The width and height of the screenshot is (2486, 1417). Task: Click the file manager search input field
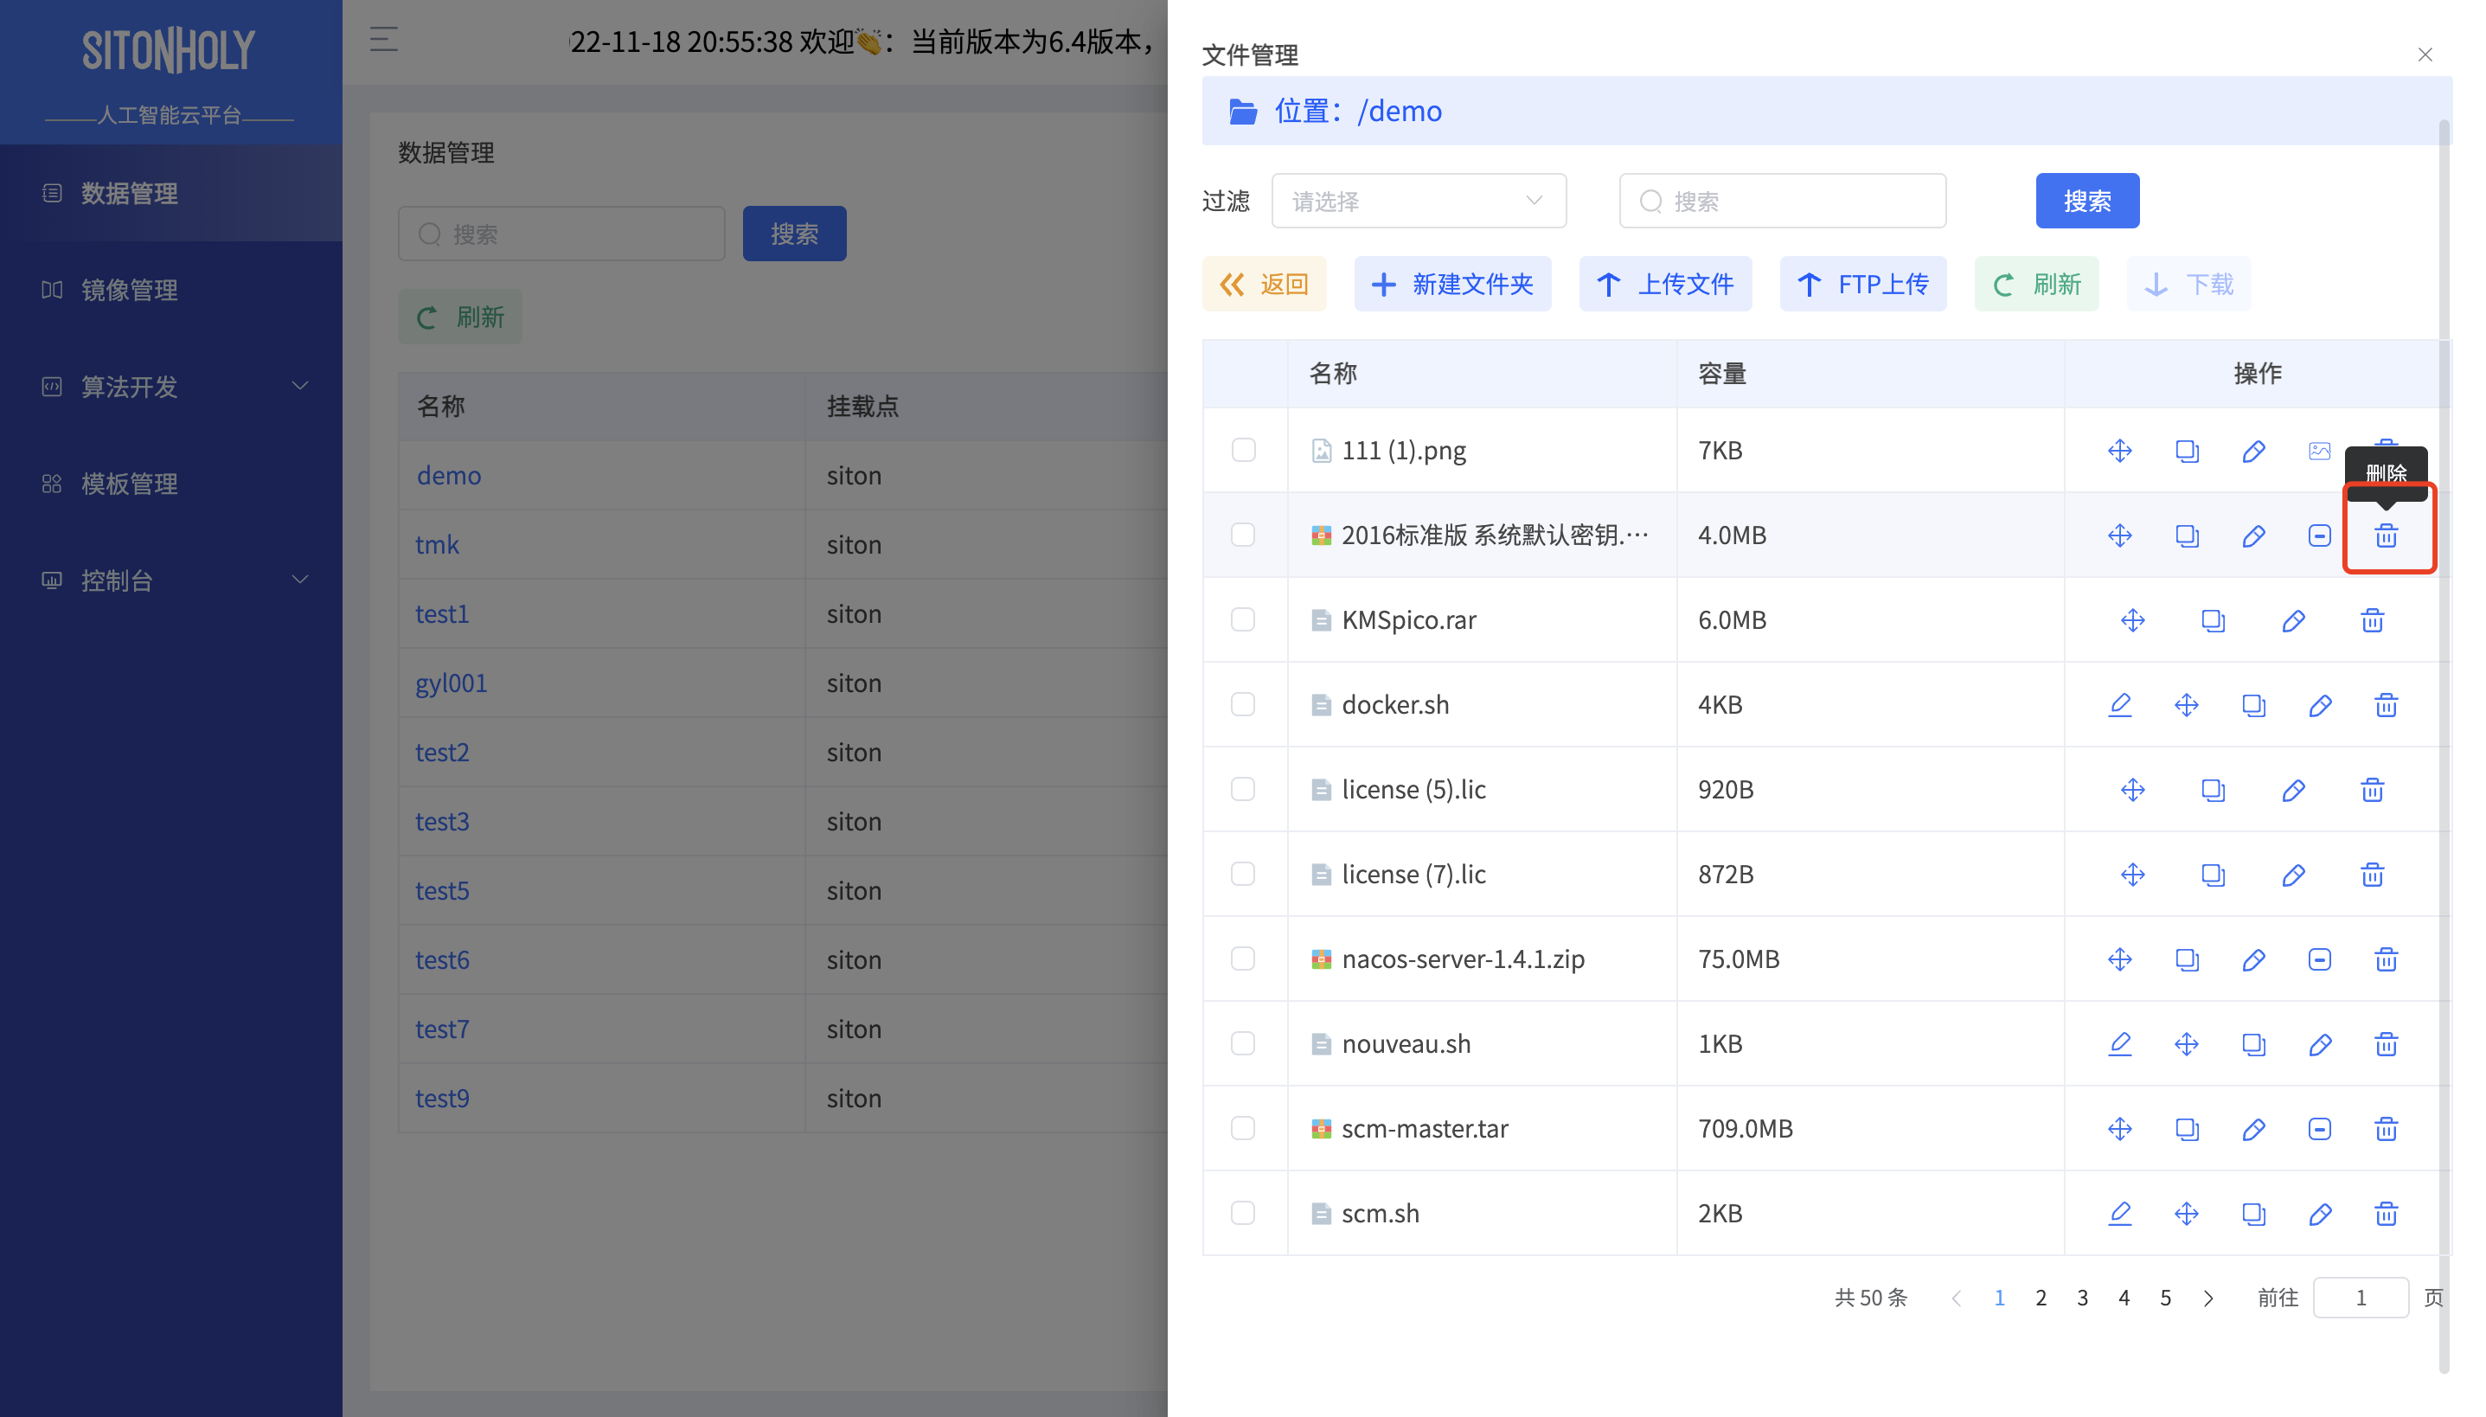[x=1782, y=201]
